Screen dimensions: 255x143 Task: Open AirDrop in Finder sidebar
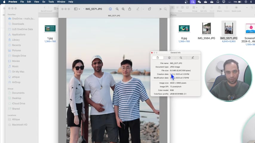coord(14,82)
